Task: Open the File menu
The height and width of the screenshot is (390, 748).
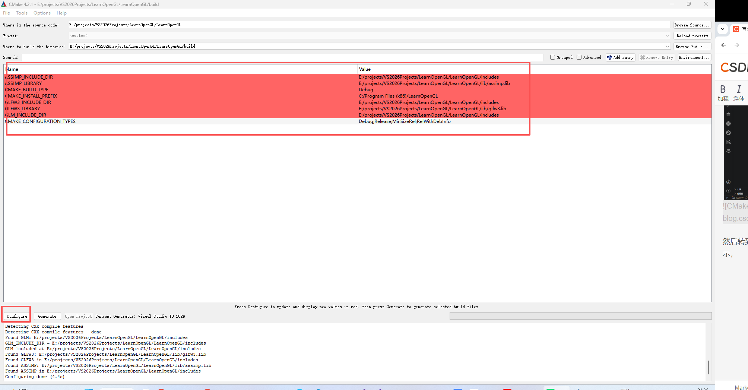Action: point(7,13)
